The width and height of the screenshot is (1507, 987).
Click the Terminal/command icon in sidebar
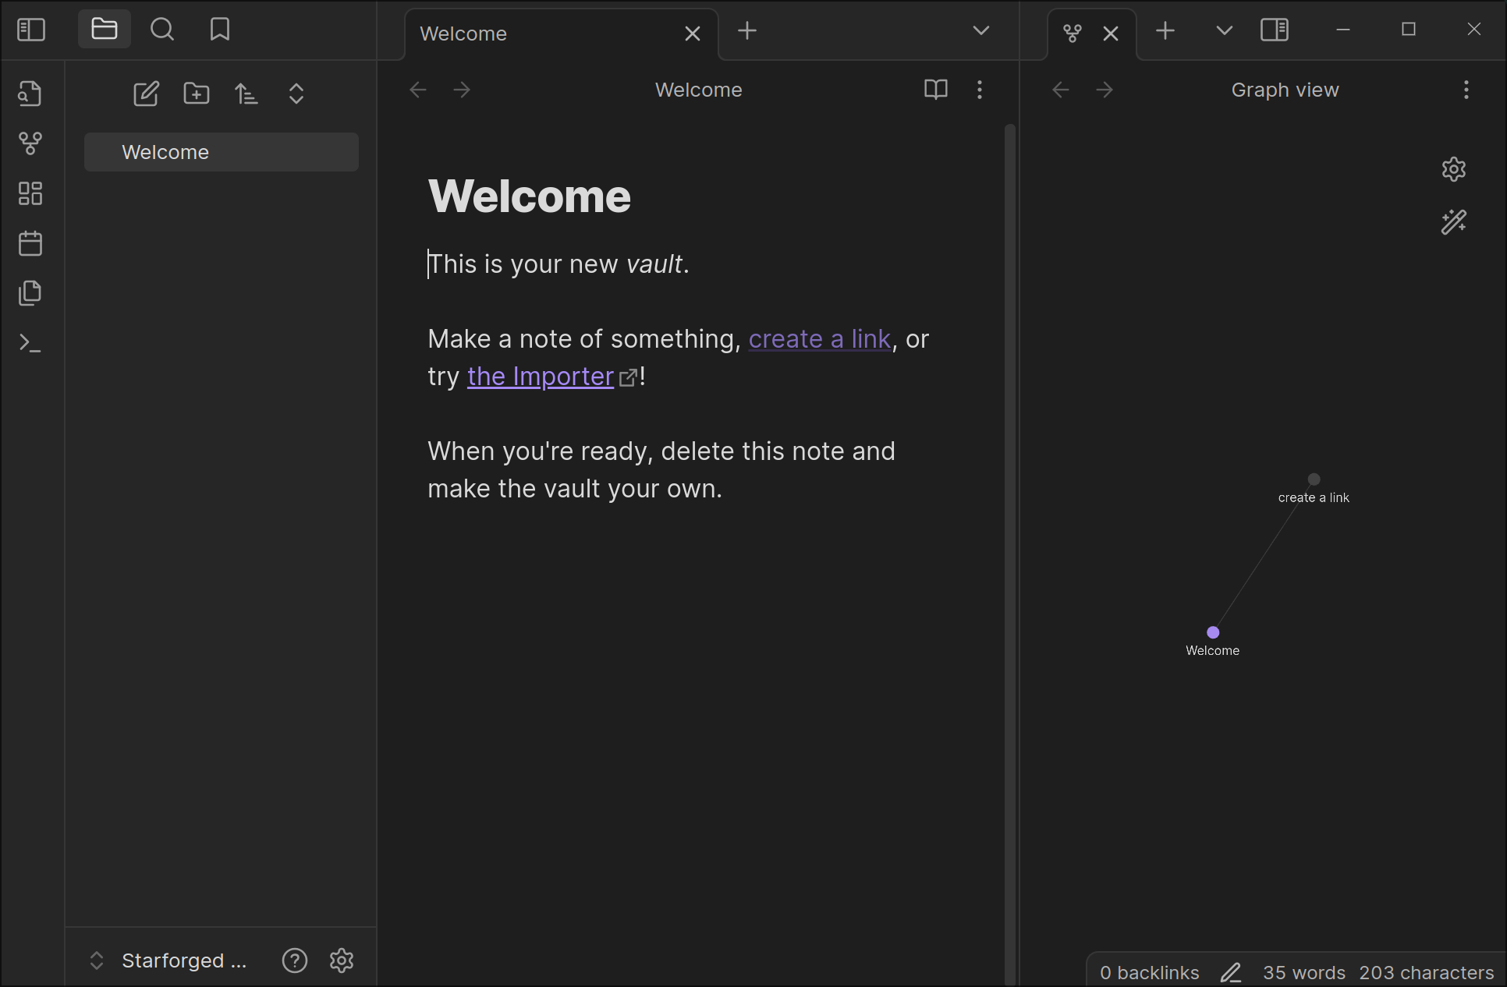(x=31, y=342)
